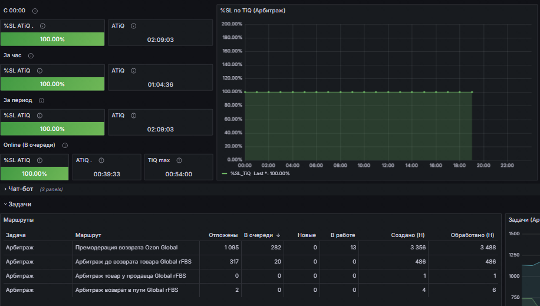Screen dimensions: 540x306
Task: Toggle %SL_TiQ series in chart legend
Action: point(241,173)
